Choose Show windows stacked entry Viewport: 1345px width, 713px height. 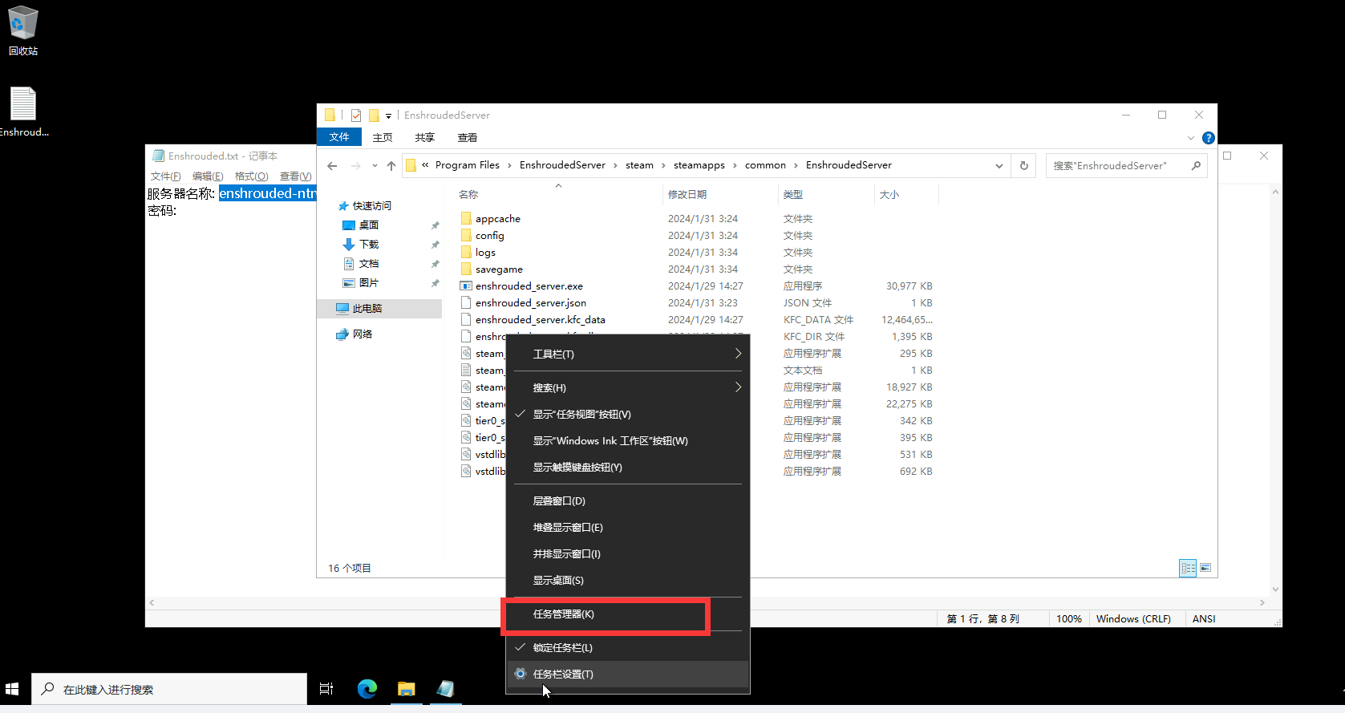click(x=628, y=528)
